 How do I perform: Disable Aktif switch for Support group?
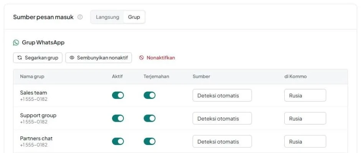[x=118, y=118]
